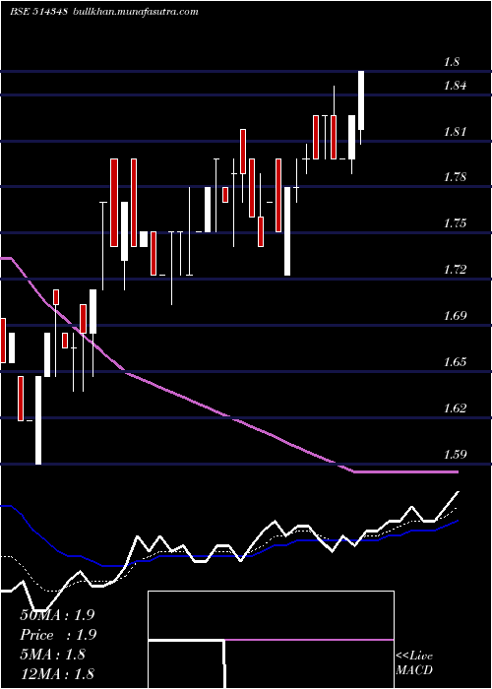Select the 5MA : 1.8 legend entry
492x689 pixels.
coord(53,655)
